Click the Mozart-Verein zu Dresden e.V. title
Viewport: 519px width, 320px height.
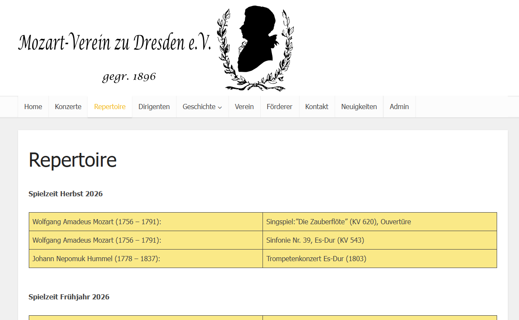click(115, 42)
